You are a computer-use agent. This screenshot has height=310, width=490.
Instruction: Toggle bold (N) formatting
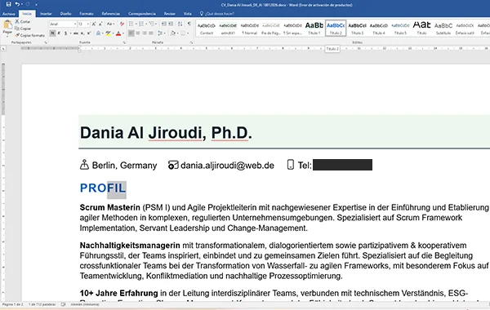(x=52, y=33)
